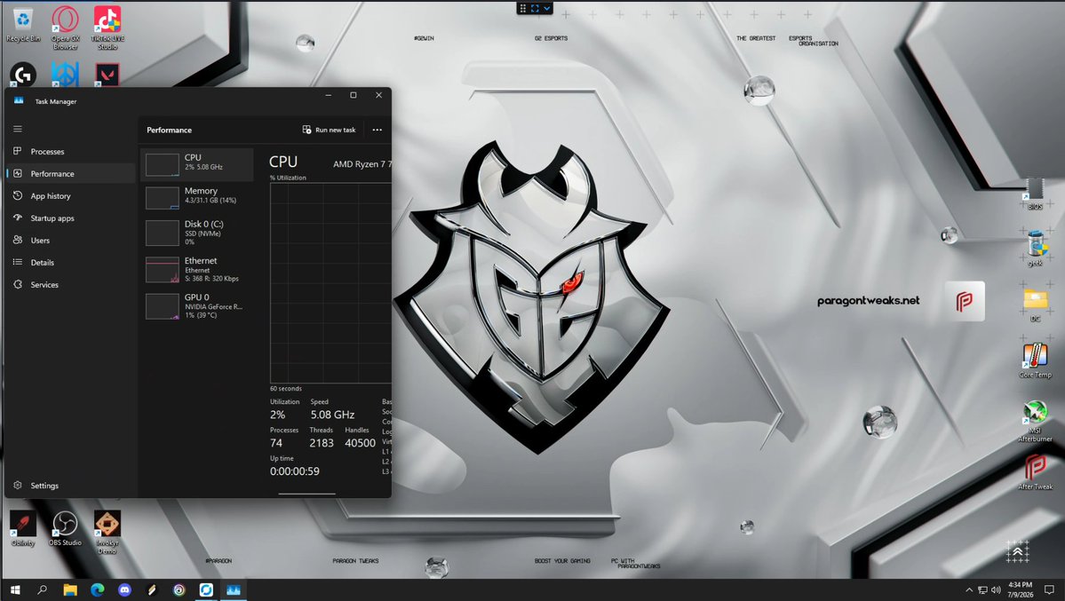Screen dimensions: 1065x601
Task: Launch Core Temp from the desktop
Action: [x=1035, y=360]
